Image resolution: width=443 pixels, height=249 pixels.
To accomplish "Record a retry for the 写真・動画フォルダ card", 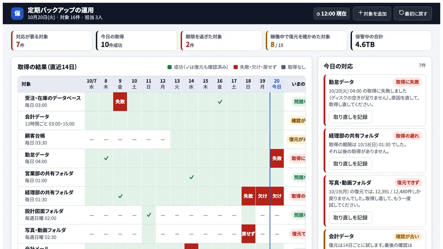I will 350,218.
